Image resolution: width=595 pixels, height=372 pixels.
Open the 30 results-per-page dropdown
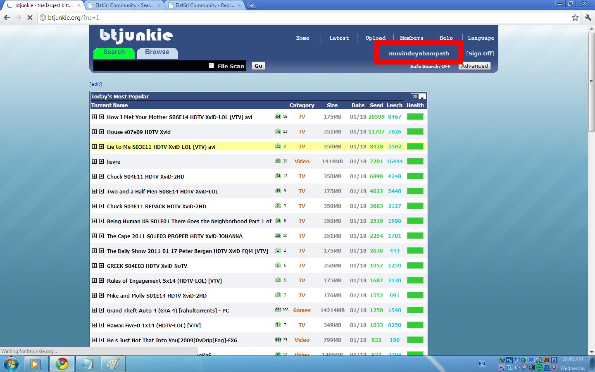418,96
